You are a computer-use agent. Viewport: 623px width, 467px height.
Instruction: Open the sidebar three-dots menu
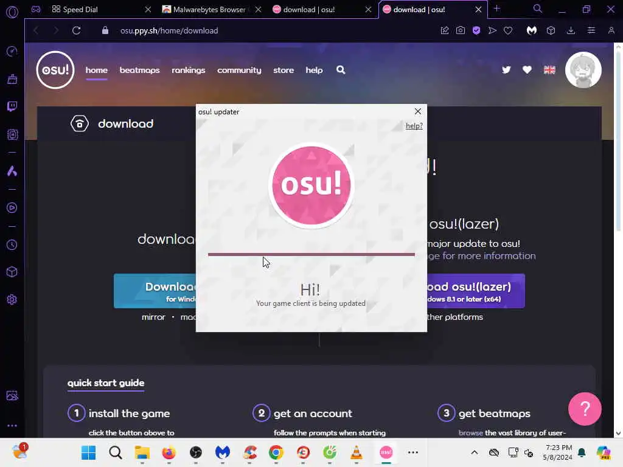coord(12,426)
